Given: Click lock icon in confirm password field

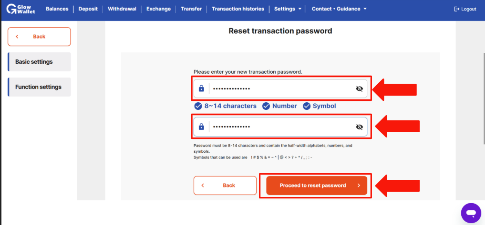Looking at the screenshot, I should (201, 127).
